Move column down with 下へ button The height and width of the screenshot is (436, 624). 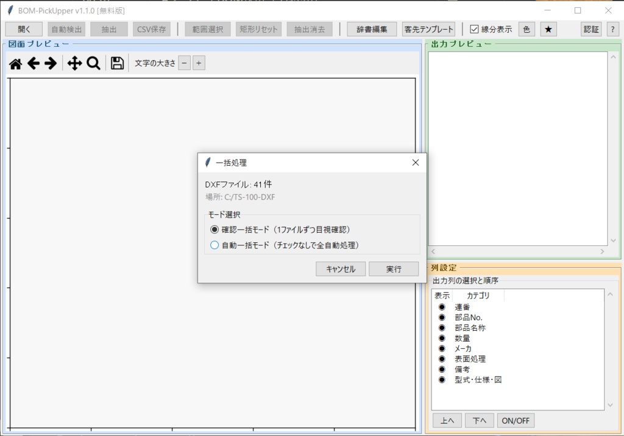pos(480,421)
